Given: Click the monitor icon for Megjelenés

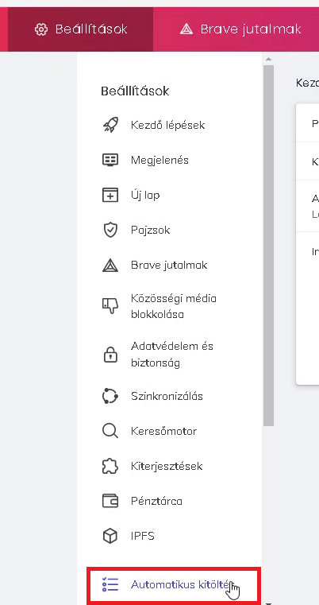Looking at the screenshot, I should (x=110, y=160).
